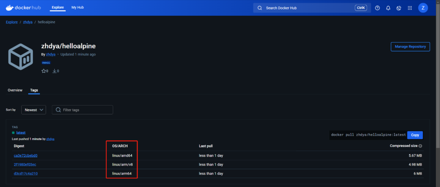Click the linux/amd64 cell
Image resolution: width=440 pixels, height=187 pixels.
(x=122, y=155)
